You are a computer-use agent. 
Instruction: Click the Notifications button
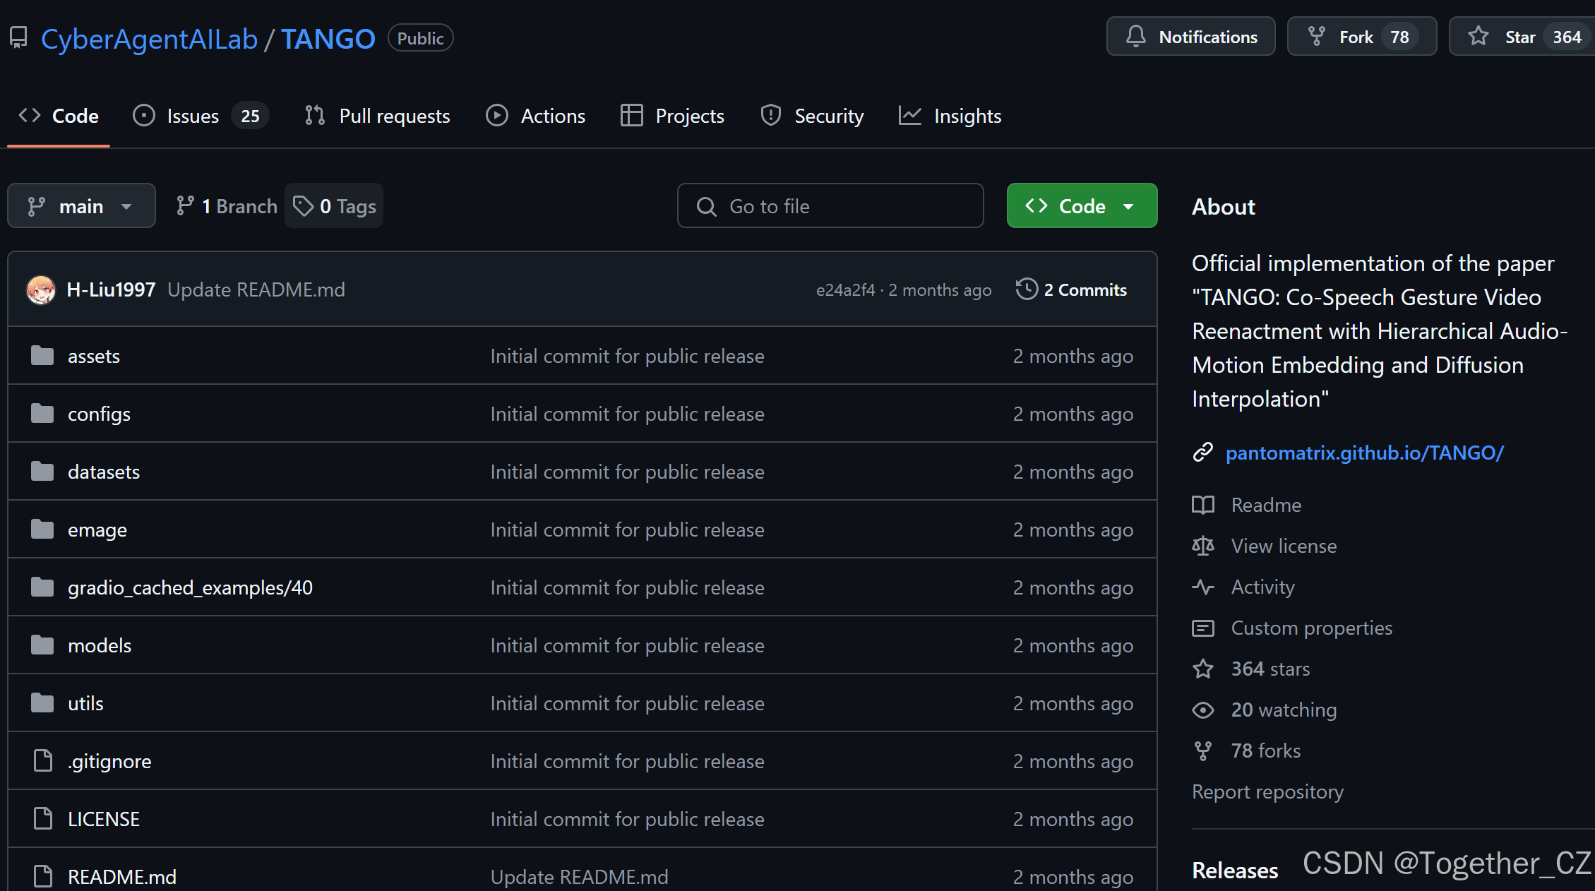[1190, 37]
